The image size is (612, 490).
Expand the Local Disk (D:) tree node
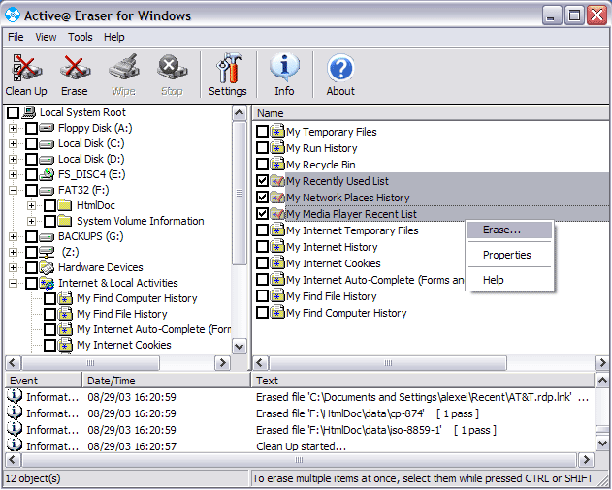pyautogui.click(x=13, y=160)
